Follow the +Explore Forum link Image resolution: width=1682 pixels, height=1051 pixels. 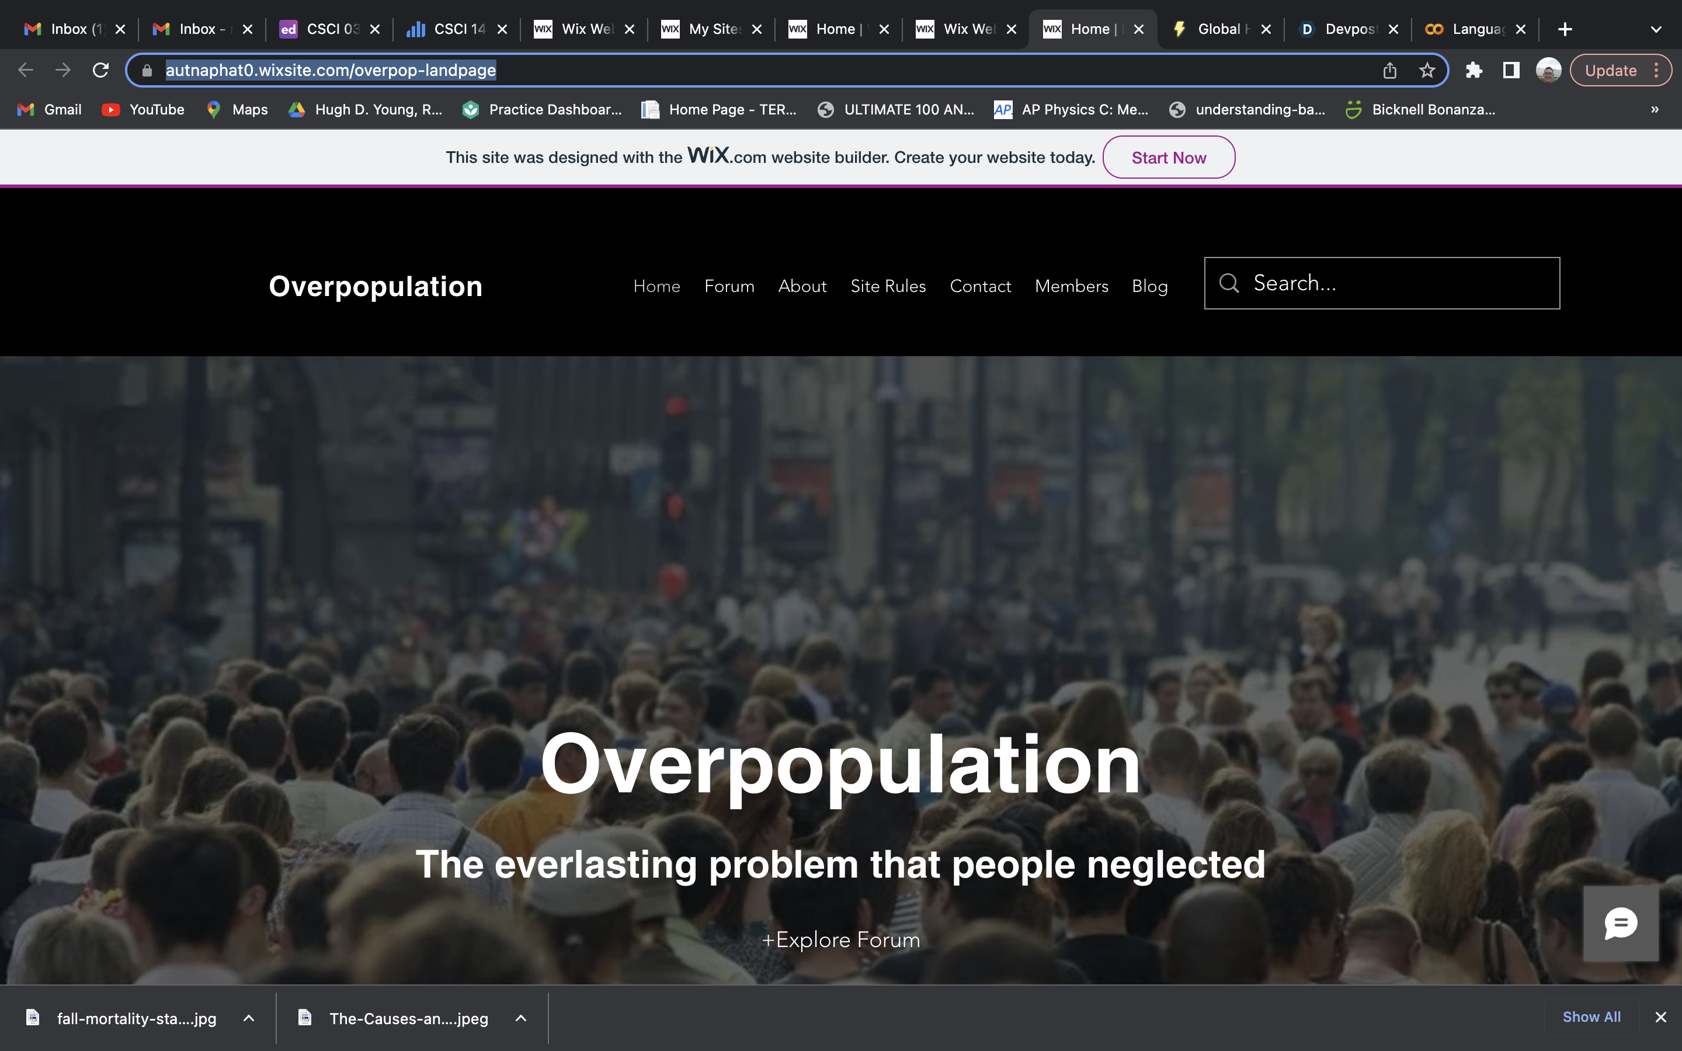[x=841, y=940]
